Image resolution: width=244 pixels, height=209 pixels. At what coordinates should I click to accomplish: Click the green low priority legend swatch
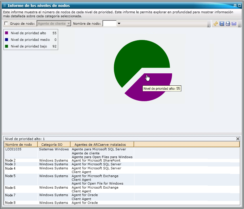[7, 46]
